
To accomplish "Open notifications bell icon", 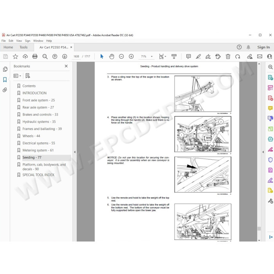I will click(248, 47).
